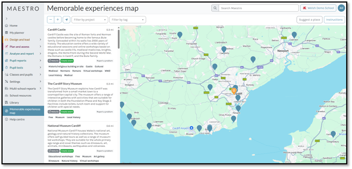The width and height of the screenshot is (352, 169).
Task: Select the orange highlighted map pin in Cardiff
Action: 234,91
